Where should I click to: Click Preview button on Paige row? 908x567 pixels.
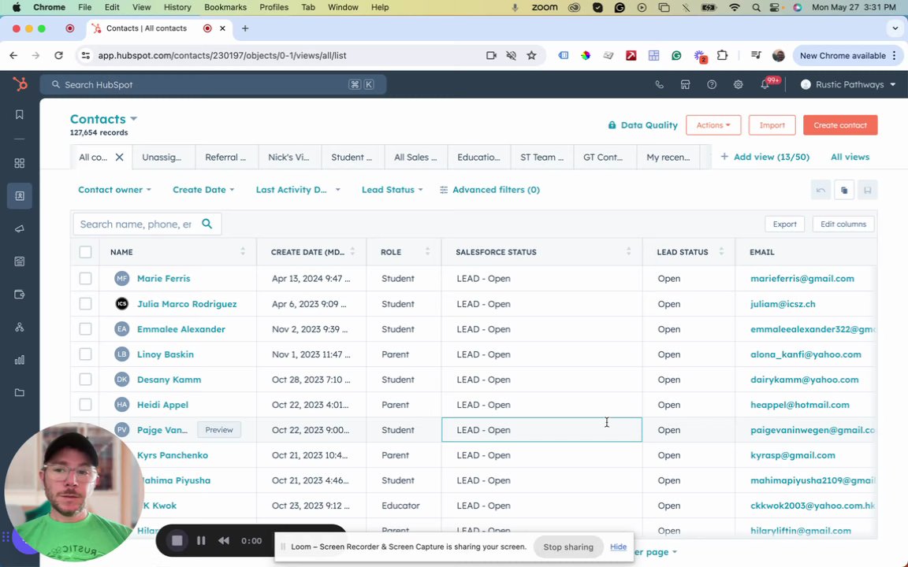219,430
